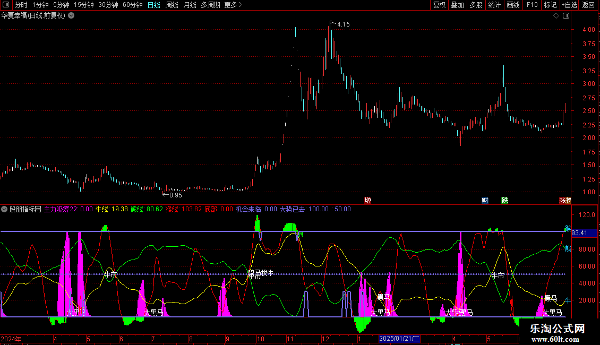Select the 30分钟 period

click(108, 5)
